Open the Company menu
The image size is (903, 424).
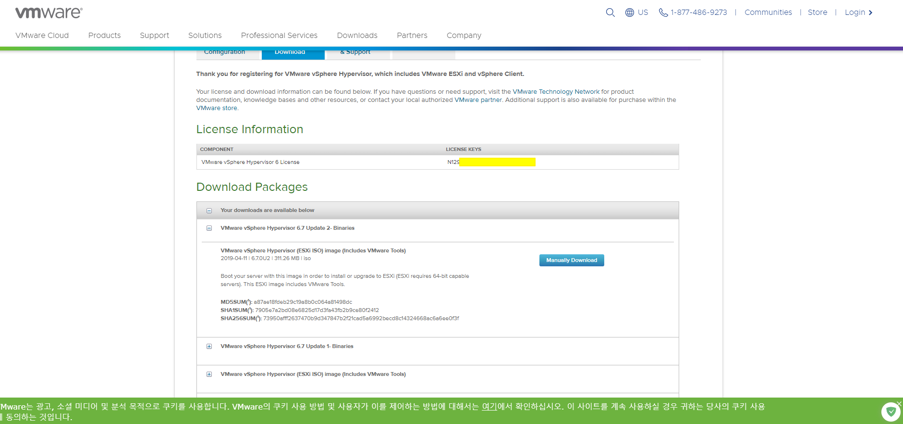click(x=464, y=36)
